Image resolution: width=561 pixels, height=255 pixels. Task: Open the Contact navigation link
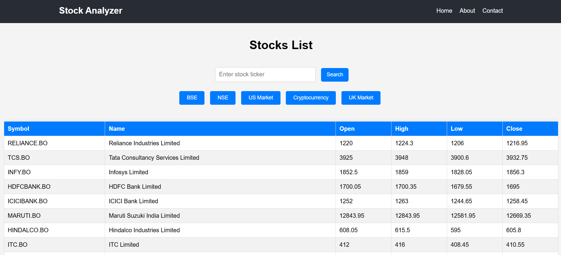493,11
